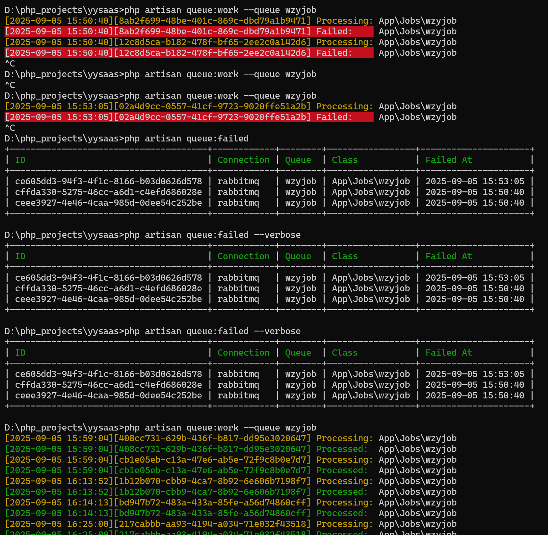Click the Class column header
Image resolution: width=548 pixels, height=535 pixels.
point(345,160)
